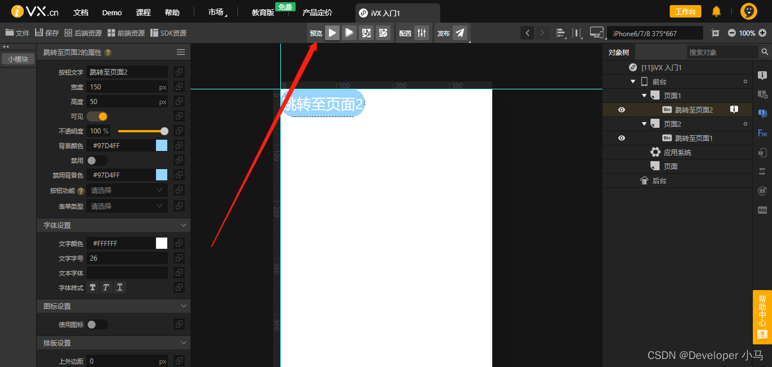Click the 小模块 button
The width and height of the screenshot is (772, 367).
pos(18,59)
